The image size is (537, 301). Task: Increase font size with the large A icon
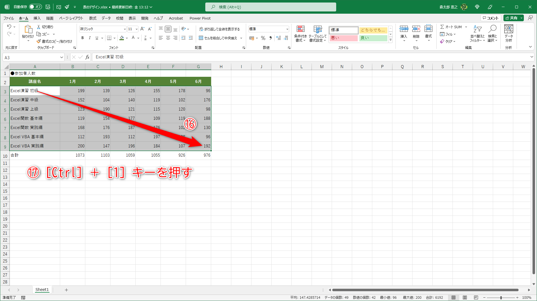(142, 29)
